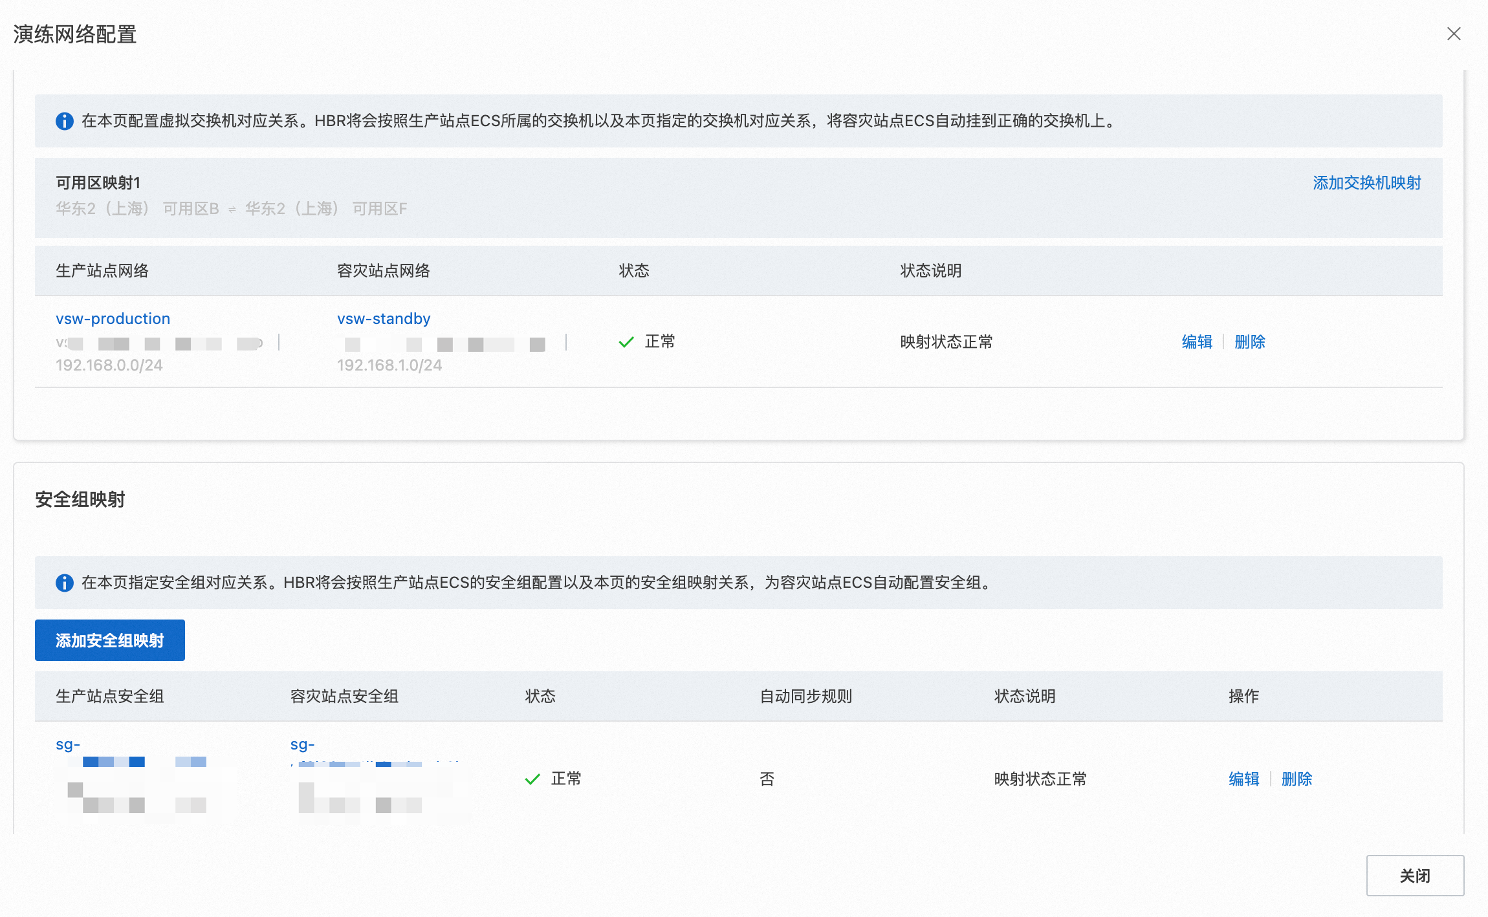This screenshot has height=917, width=1488.
Task: Click the 映射状态正常 text in the switch row
Action: pos(946,342)
